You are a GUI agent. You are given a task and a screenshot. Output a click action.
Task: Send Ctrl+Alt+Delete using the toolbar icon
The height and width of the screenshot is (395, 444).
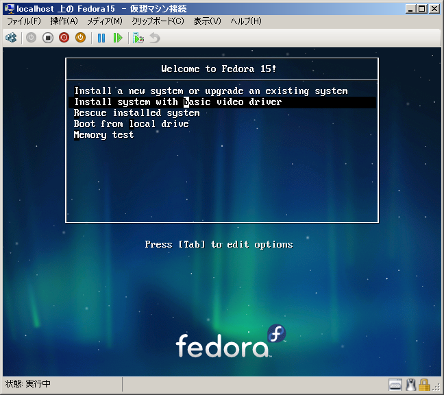point(11,38)
